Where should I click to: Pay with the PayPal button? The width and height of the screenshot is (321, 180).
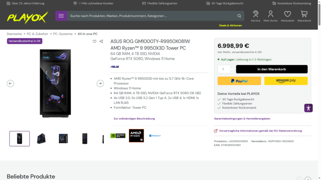click(239, 81)
